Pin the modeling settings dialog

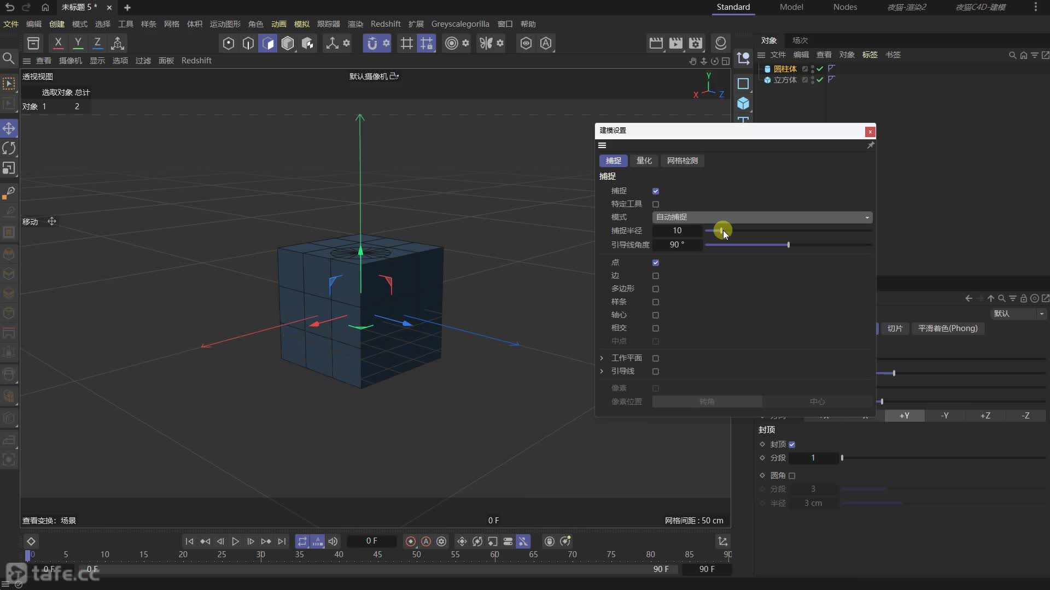tap(870, 145)
